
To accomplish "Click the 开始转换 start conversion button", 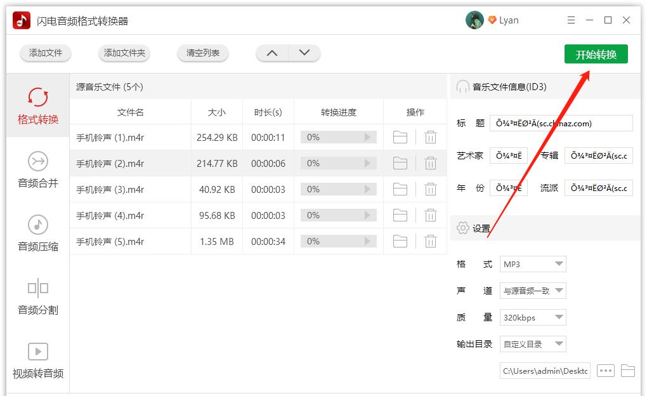I will click(x=595, y=55).
